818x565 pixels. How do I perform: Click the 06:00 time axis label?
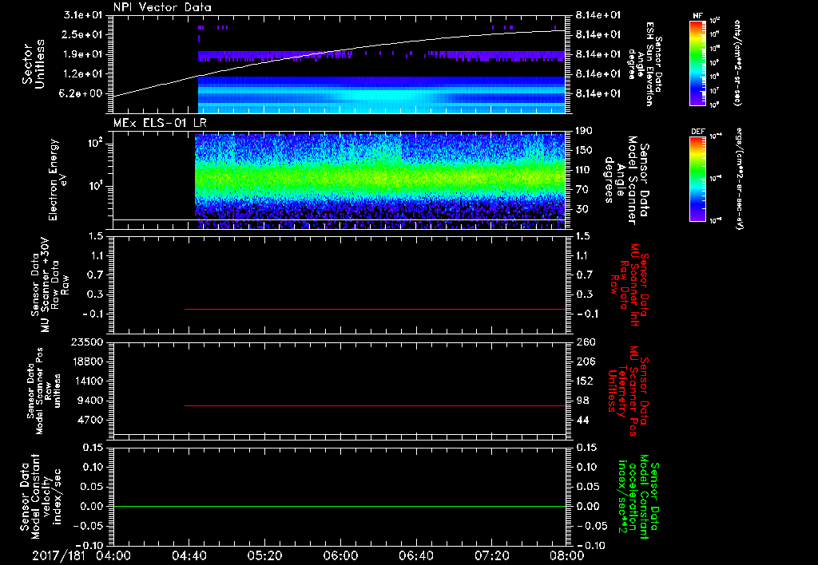point(340,555)
